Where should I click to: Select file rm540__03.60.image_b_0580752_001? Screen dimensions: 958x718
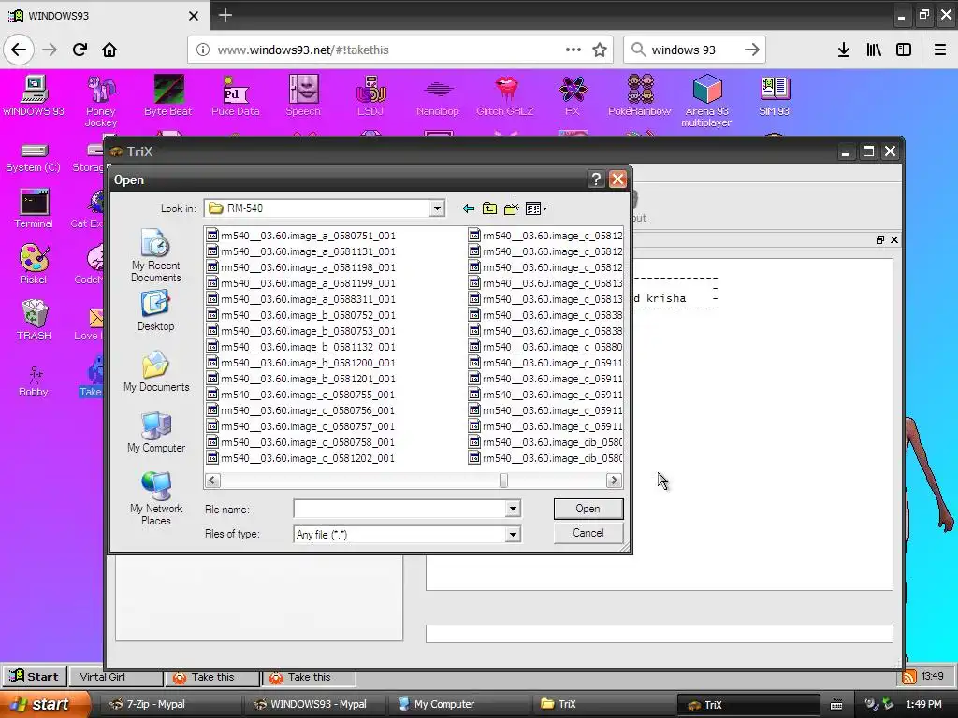301,315
